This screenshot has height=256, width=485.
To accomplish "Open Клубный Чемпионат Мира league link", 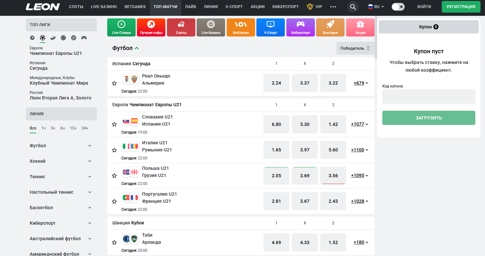I will click(59, 83).
